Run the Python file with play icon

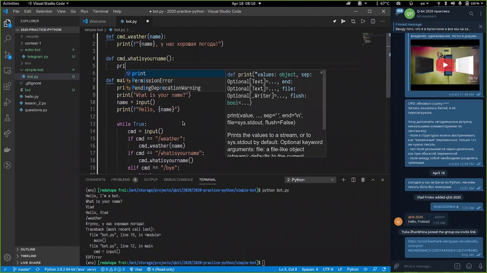[363, 21]
